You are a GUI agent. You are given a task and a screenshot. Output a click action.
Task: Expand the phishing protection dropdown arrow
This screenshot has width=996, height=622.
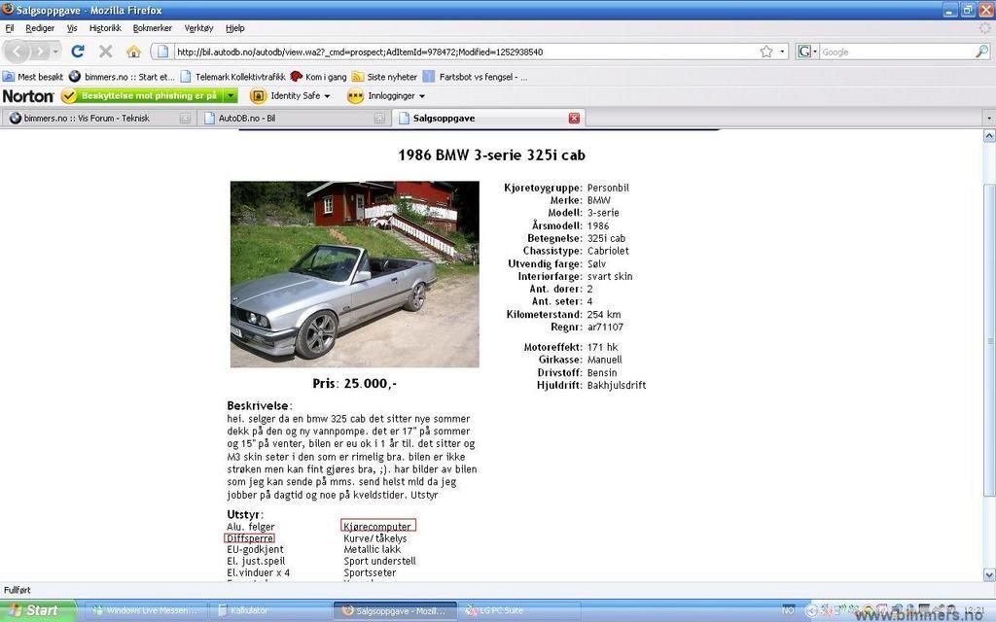coord(231,96)
